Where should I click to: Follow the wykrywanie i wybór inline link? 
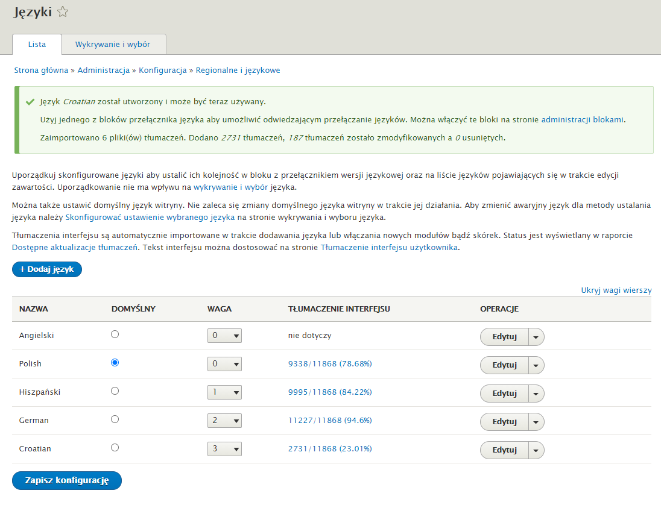click(230, 187)
